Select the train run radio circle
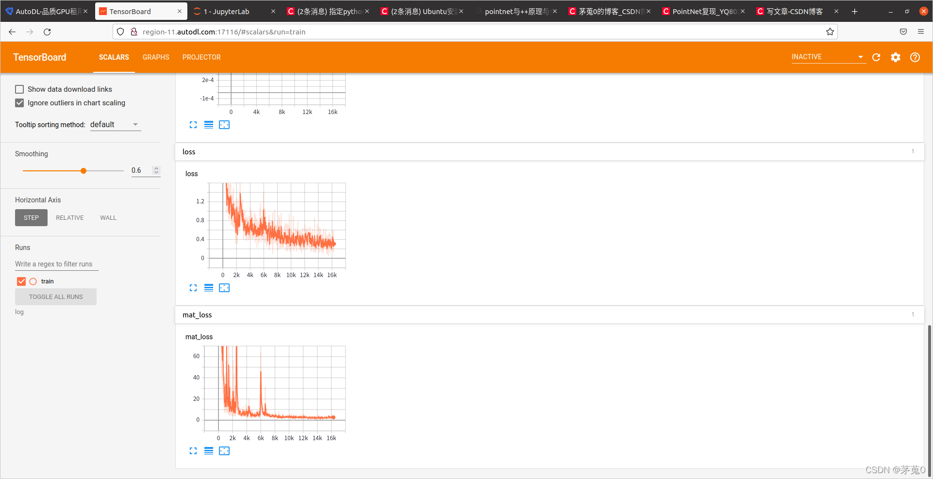The width and height of the screenshot is (933, 479). [33, 281]
